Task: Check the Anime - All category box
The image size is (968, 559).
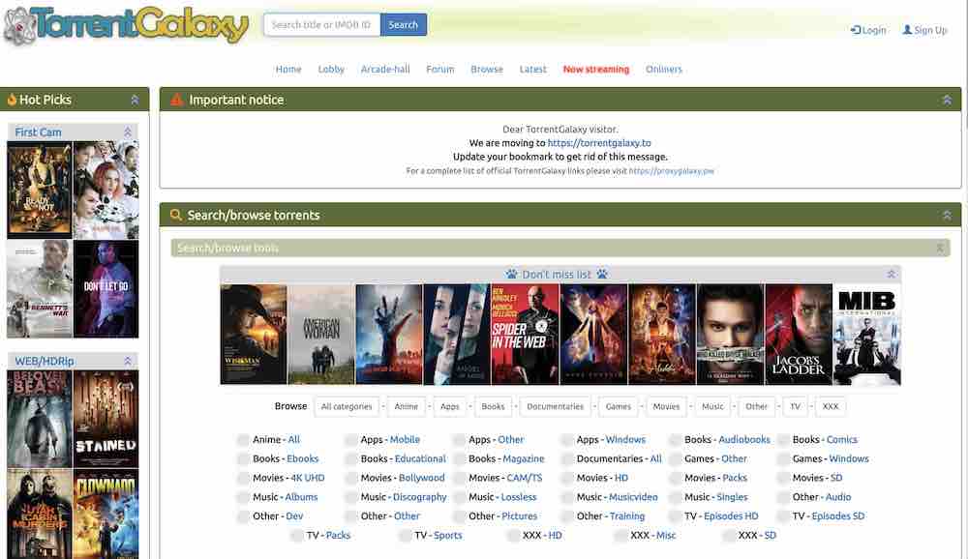Action: 241,439
